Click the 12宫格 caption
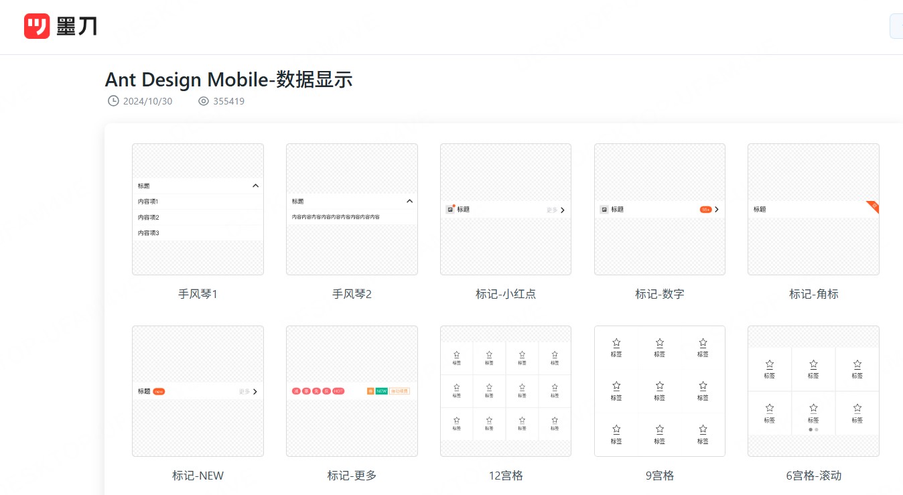903x495 pixels. pos(506,476)
